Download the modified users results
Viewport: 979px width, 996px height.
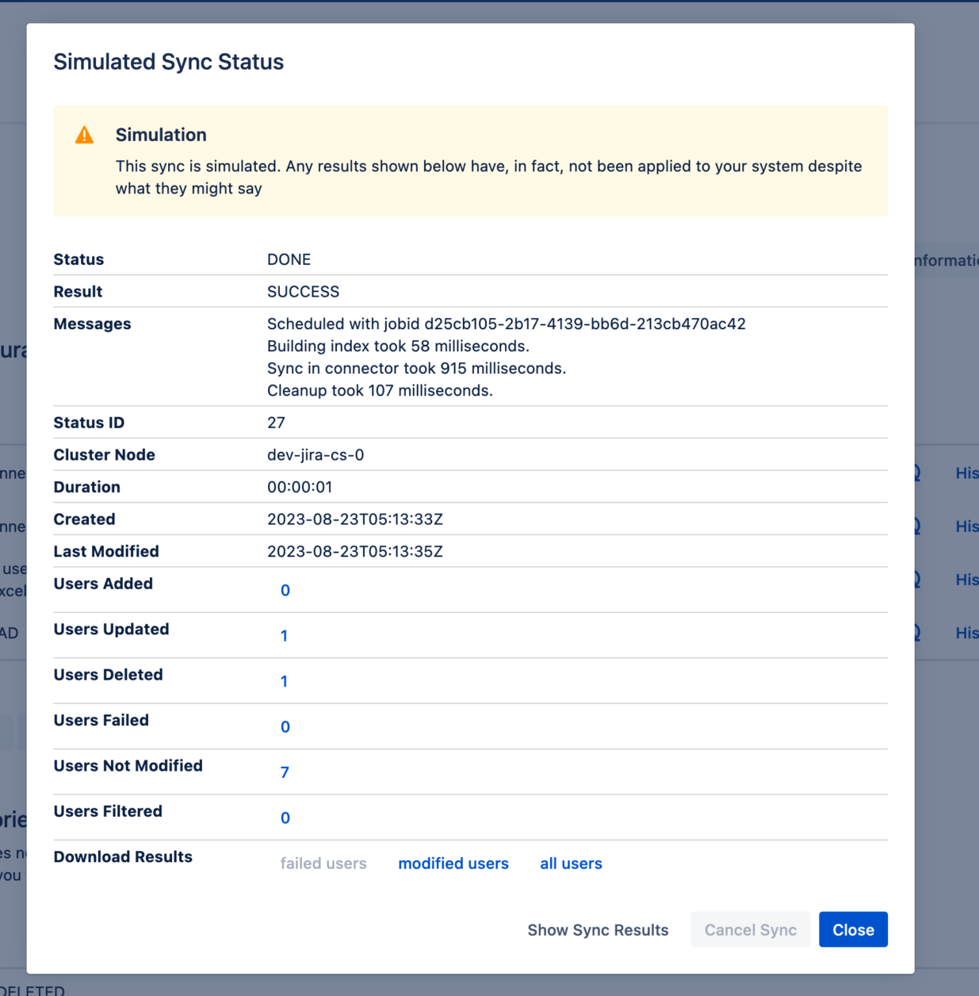pyautogui.click(x=453, y=864)
